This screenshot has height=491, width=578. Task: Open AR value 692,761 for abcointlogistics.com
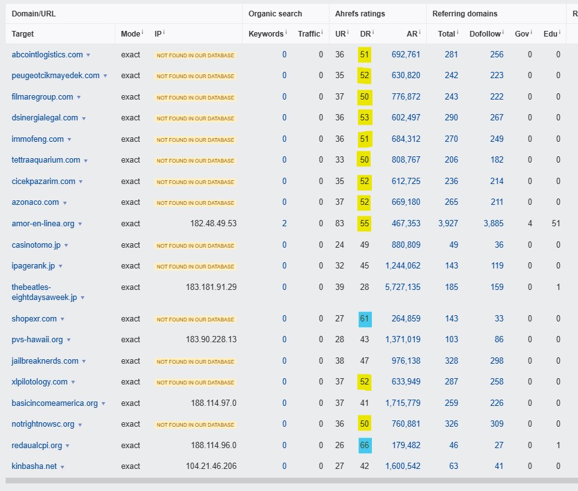pyautogui.click(x=406, y=55)
